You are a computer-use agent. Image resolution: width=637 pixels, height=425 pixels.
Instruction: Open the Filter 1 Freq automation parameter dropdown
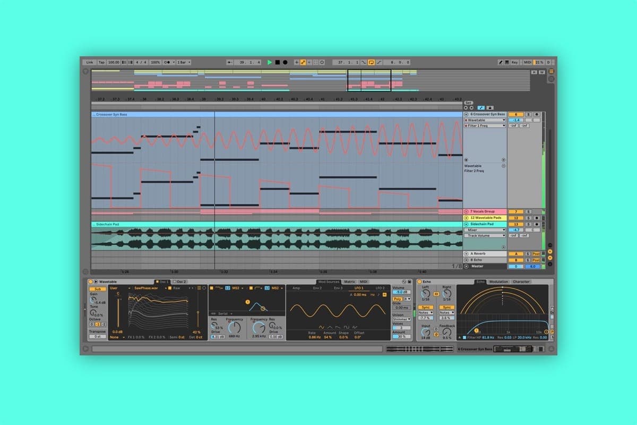point(485,126)
